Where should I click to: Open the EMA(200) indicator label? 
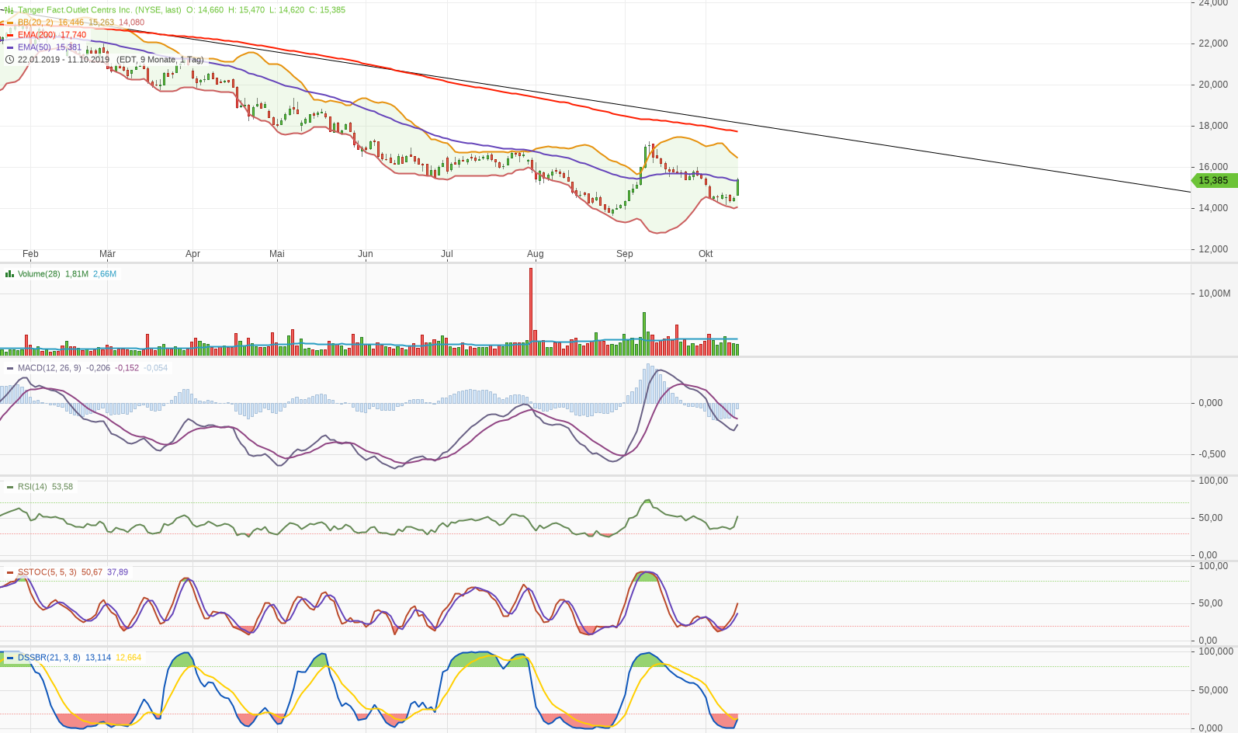pos(36,35)
